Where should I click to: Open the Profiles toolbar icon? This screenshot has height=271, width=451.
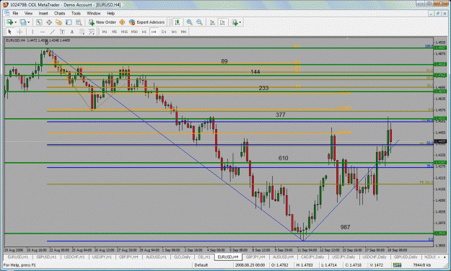(23, 22)
